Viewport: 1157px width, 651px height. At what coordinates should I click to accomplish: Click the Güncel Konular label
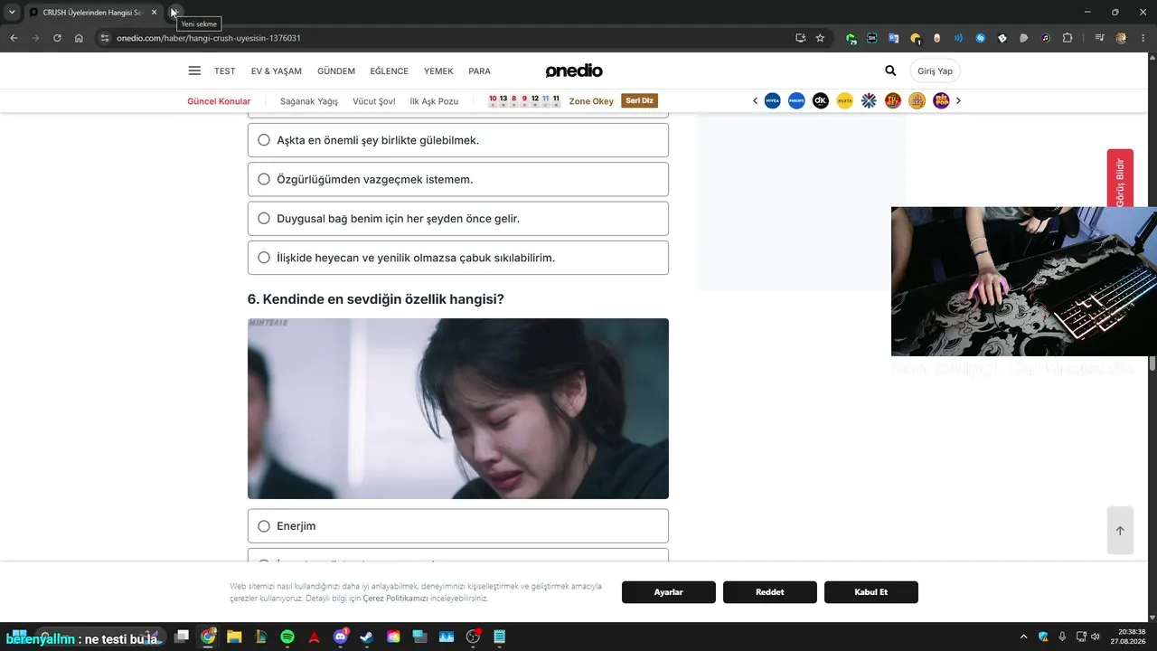[x=219, y=101]
